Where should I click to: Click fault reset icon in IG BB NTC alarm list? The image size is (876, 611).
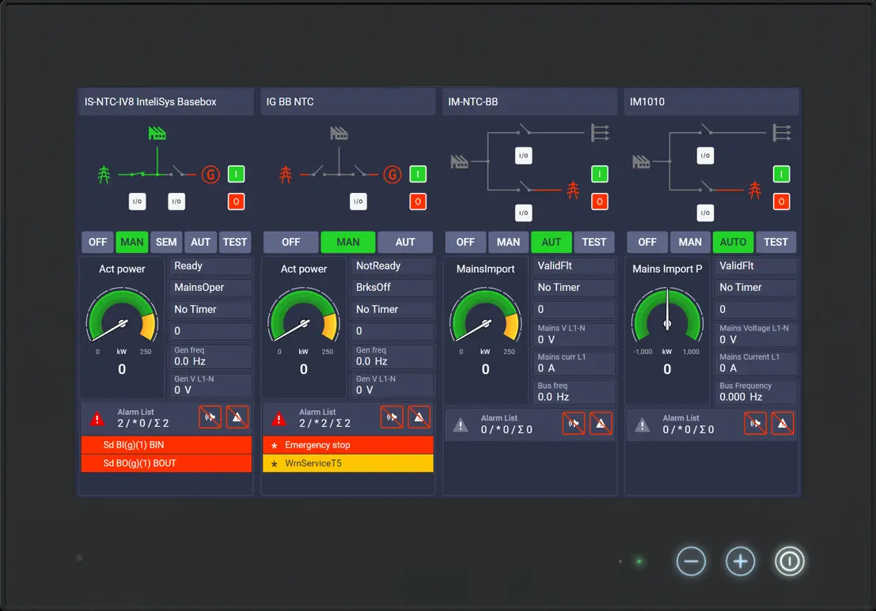419,417
